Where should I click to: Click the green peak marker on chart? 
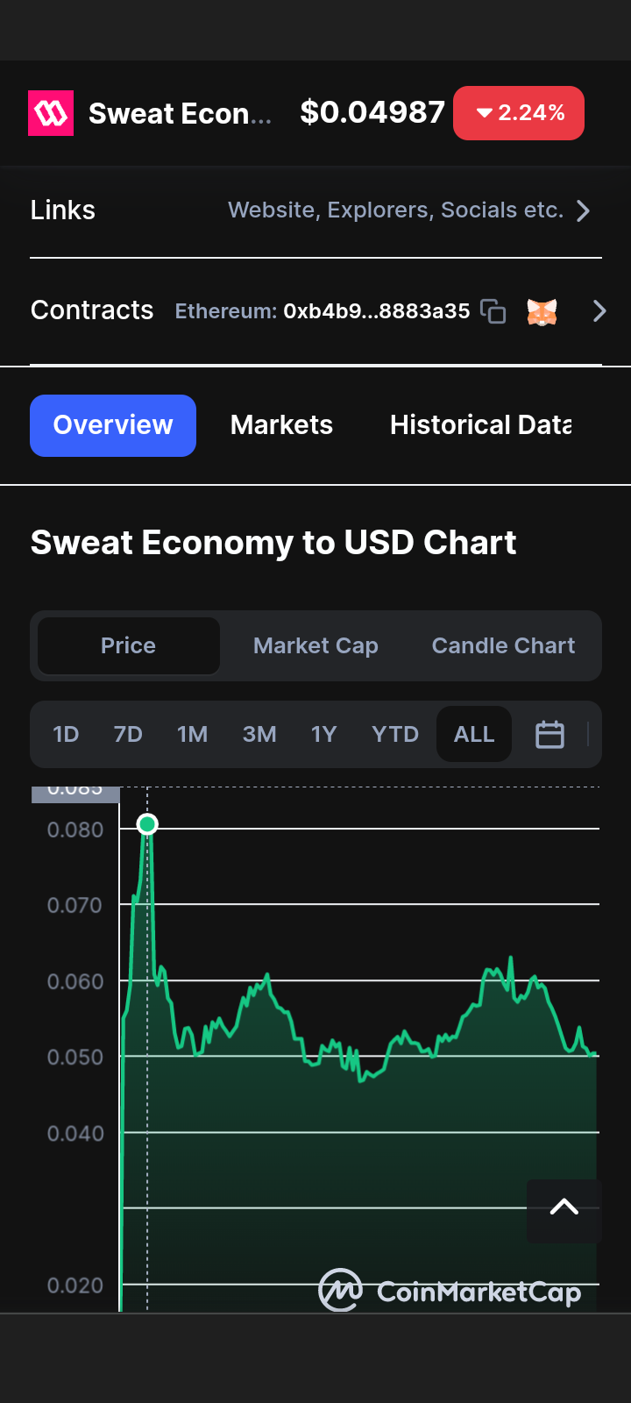pos(147,824)
